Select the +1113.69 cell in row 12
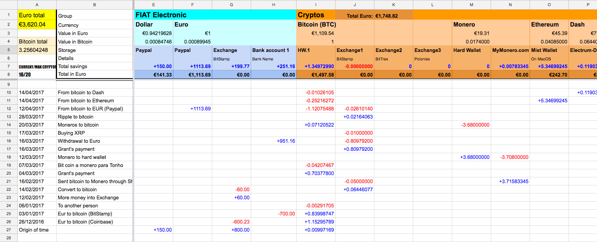This screenshot has height=242, width=597. click(193, 108)
